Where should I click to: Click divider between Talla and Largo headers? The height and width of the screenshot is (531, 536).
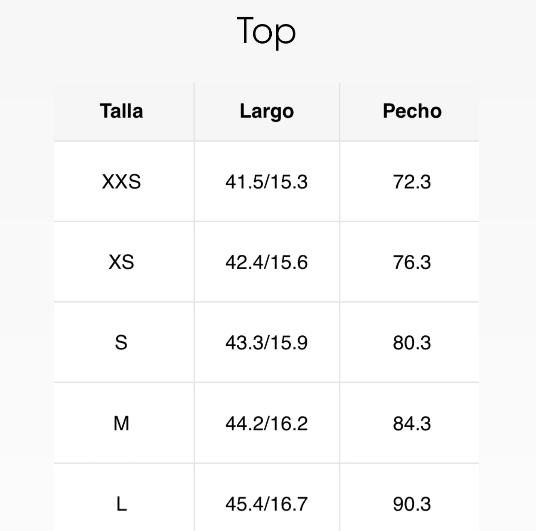click(x=194, y=111)
